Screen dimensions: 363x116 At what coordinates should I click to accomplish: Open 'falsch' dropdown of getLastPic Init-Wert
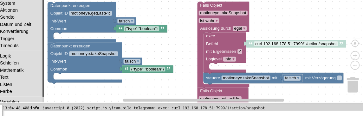point(126,21)
